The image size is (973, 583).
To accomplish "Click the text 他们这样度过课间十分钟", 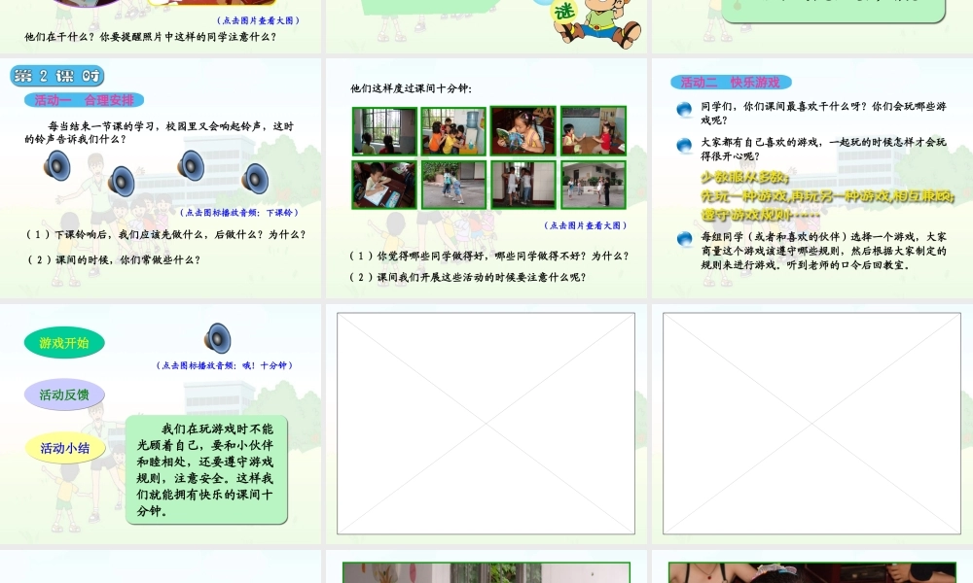I will 411,88.
